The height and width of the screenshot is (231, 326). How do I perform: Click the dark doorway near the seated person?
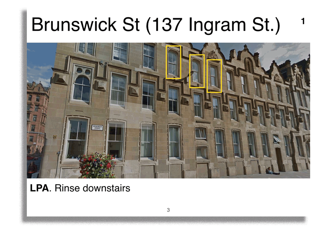(x=279, y=159)
